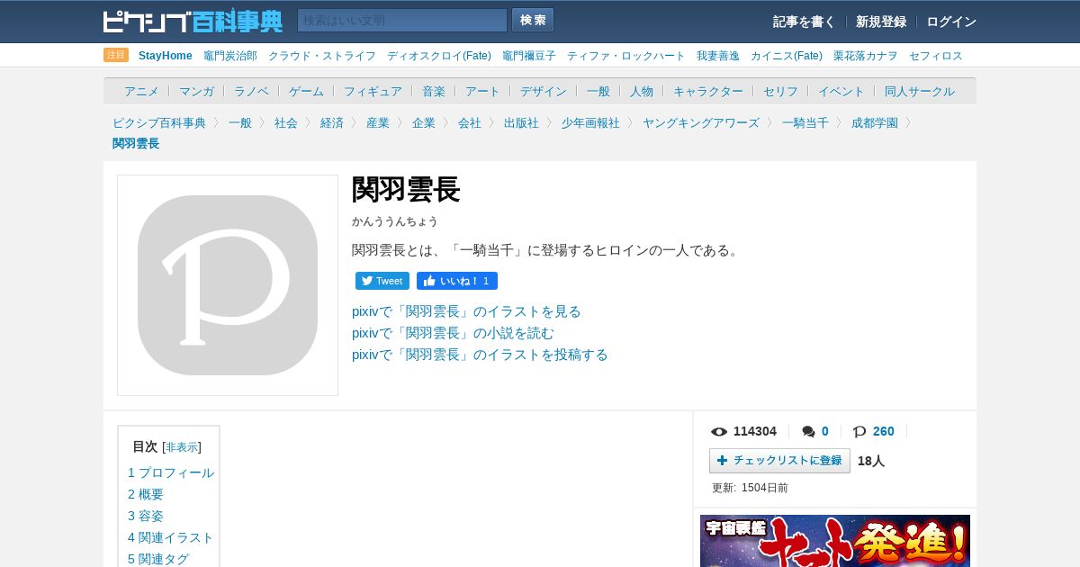Open ログイン link
Viewport: 1080px width, 567px height.
click(951, 22)
